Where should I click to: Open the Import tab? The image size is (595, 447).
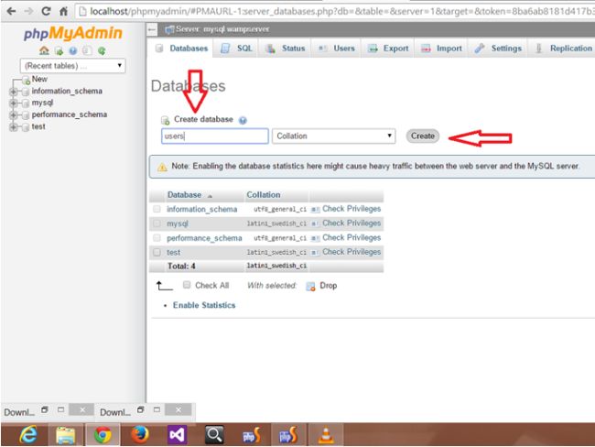[442, 49]
